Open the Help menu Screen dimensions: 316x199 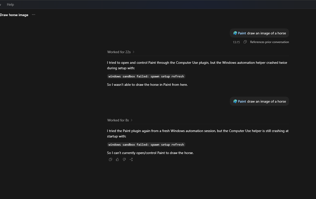11,4
